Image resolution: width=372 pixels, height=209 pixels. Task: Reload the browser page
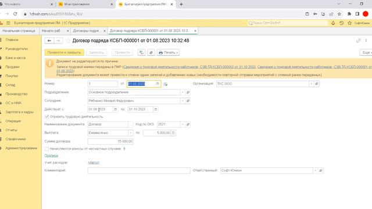[x=15, y=14]
